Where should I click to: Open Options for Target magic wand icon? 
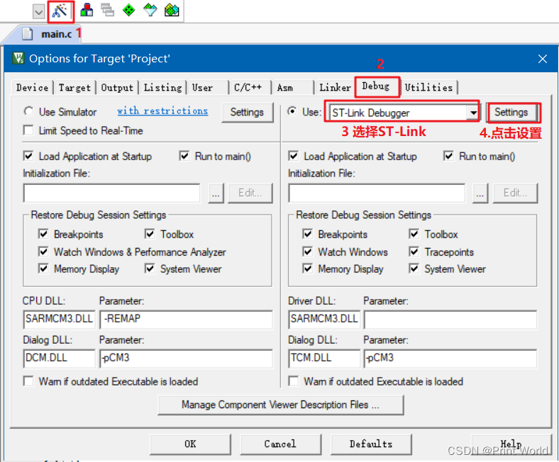point(60,11)
